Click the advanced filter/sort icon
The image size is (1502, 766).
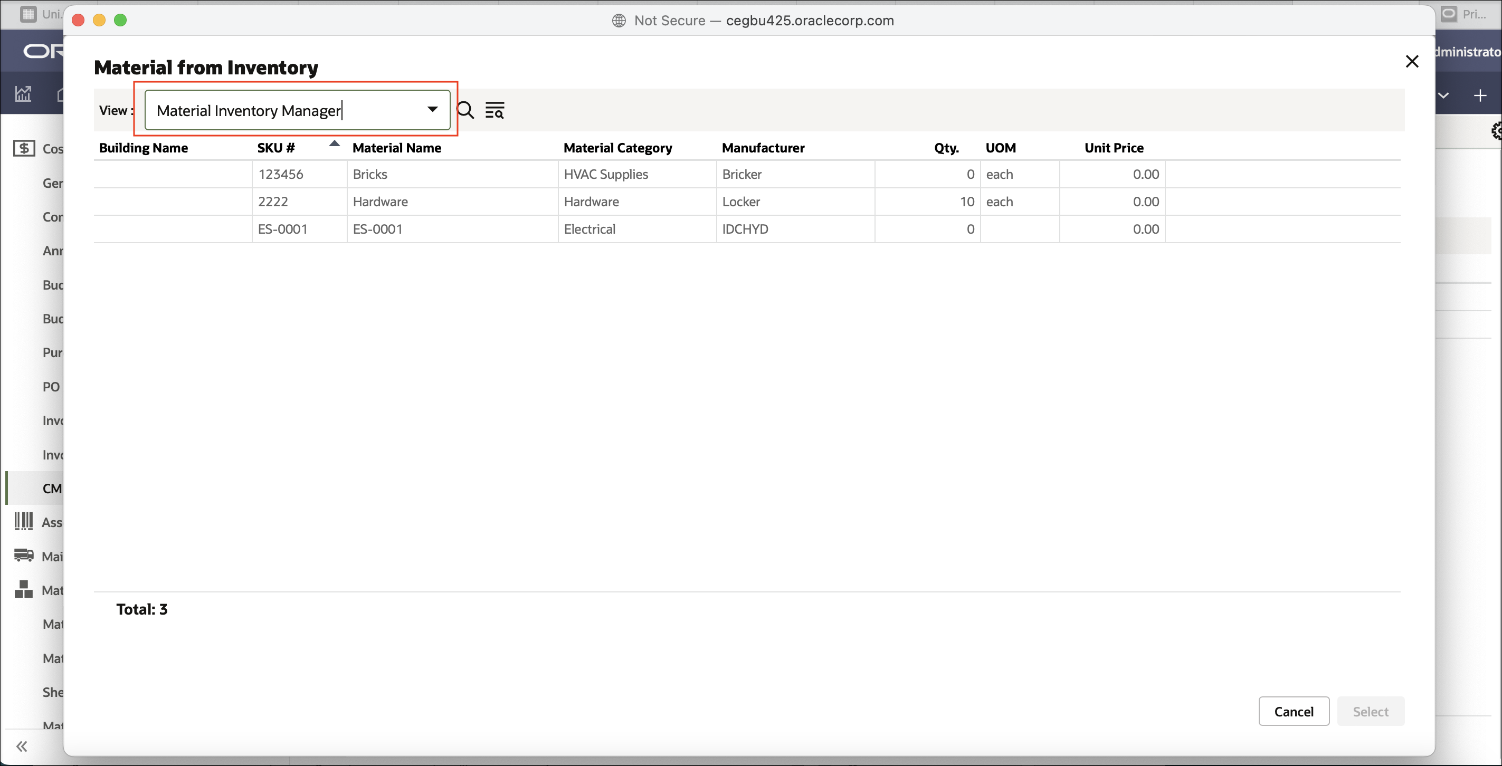click(x=495, y=109)
